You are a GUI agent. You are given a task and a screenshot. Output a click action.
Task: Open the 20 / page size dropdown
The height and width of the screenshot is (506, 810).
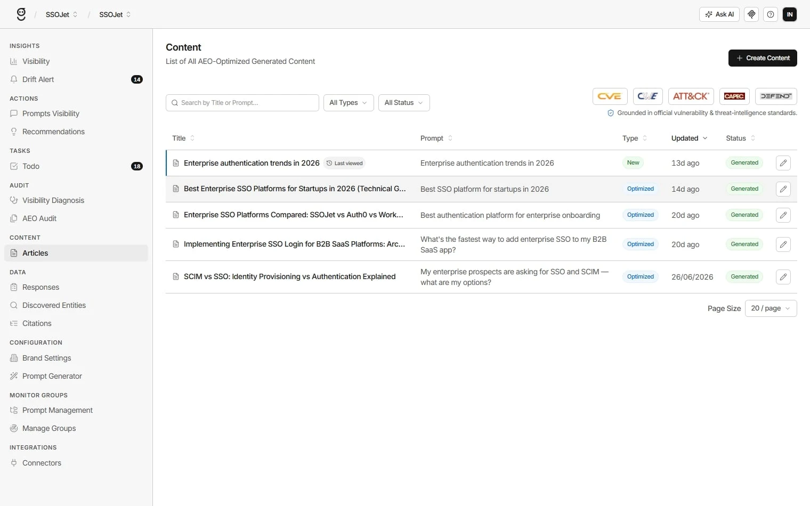pos(771,308)
